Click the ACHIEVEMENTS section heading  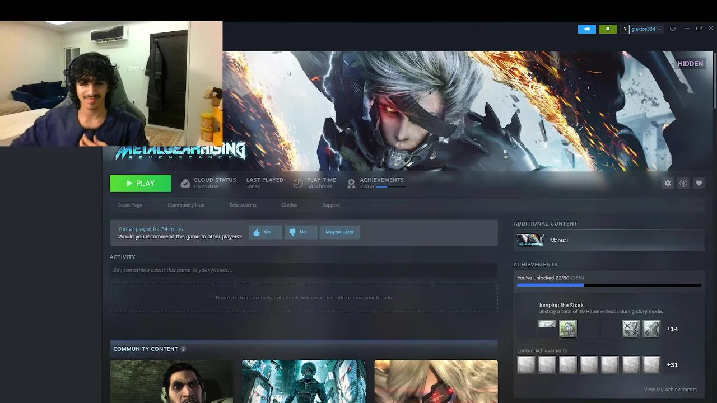click(536, 264)
